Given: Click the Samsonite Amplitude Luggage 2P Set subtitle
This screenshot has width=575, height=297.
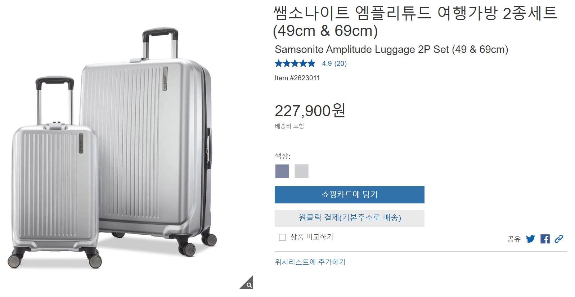Looking at the screenshot, I should (391, 49).
